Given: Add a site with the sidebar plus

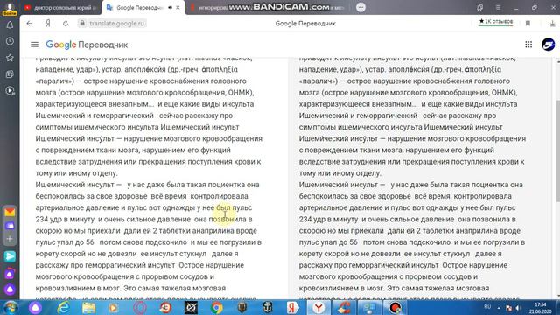Looking at the screenshot, I should point(10,239).
